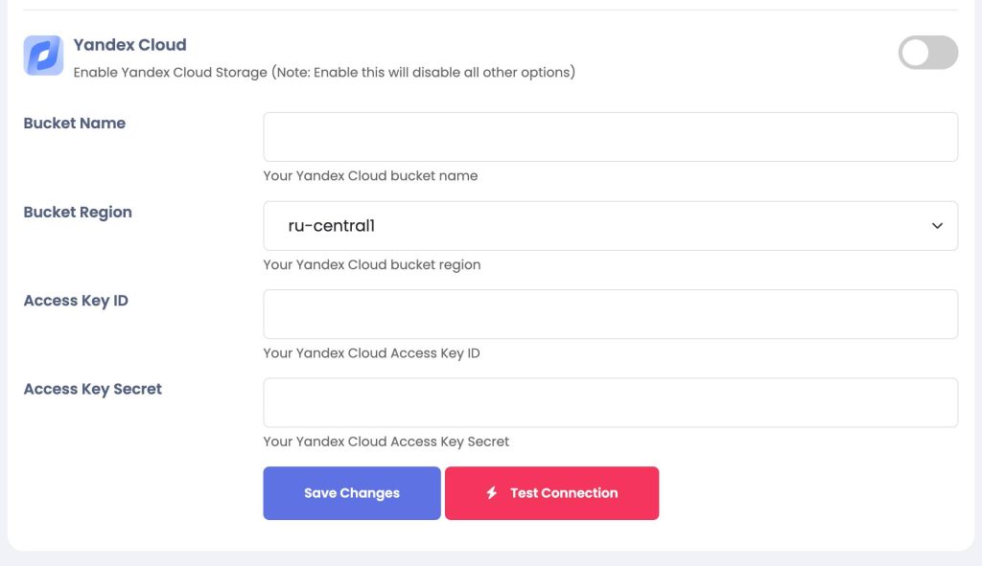Click the Access Key Secret label
Screen dimensions: 982x566
point(93,389)
